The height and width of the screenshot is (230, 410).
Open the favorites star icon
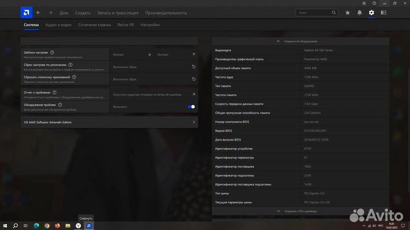pos(347,12)
